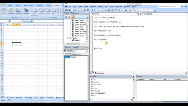Select ThisWorkbook in project tree
Image resolution: width=188 pixels, height=106 pixels.
[79, 36]
